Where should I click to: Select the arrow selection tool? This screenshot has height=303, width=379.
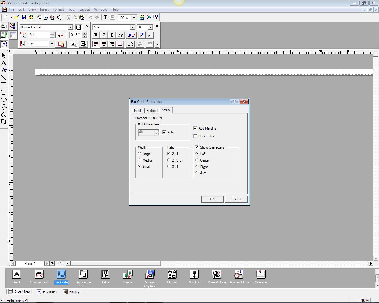pyautogui.click(x=4, y=55)
